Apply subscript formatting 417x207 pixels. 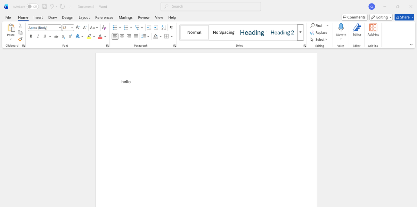click(x=63, y=37)
